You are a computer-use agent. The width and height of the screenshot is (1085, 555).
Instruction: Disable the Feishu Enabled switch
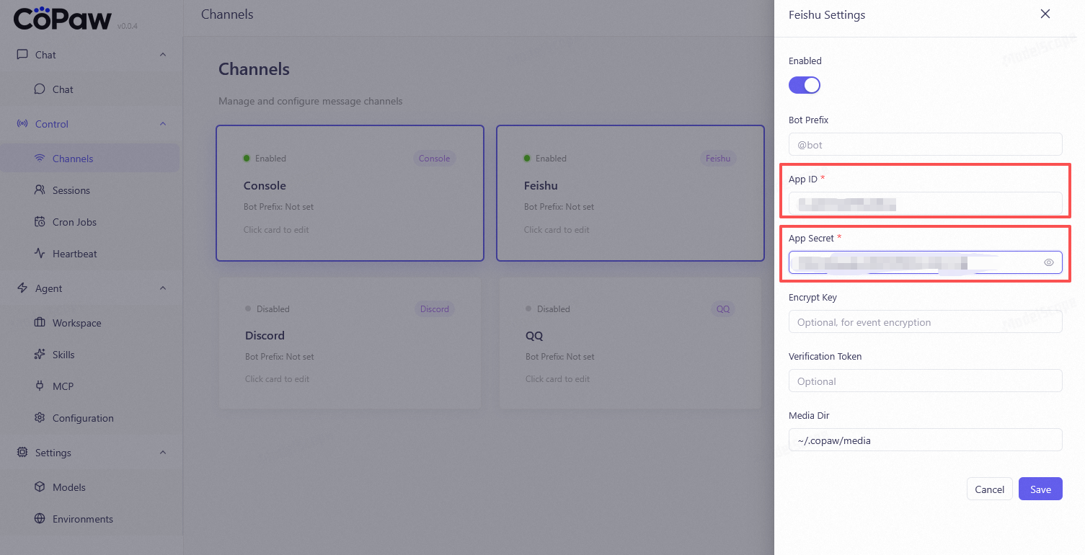pyautogui.click(x=805, y=85)
